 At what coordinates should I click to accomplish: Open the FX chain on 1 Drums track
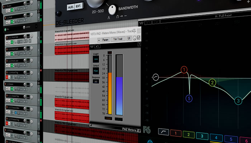pos(12,10)
